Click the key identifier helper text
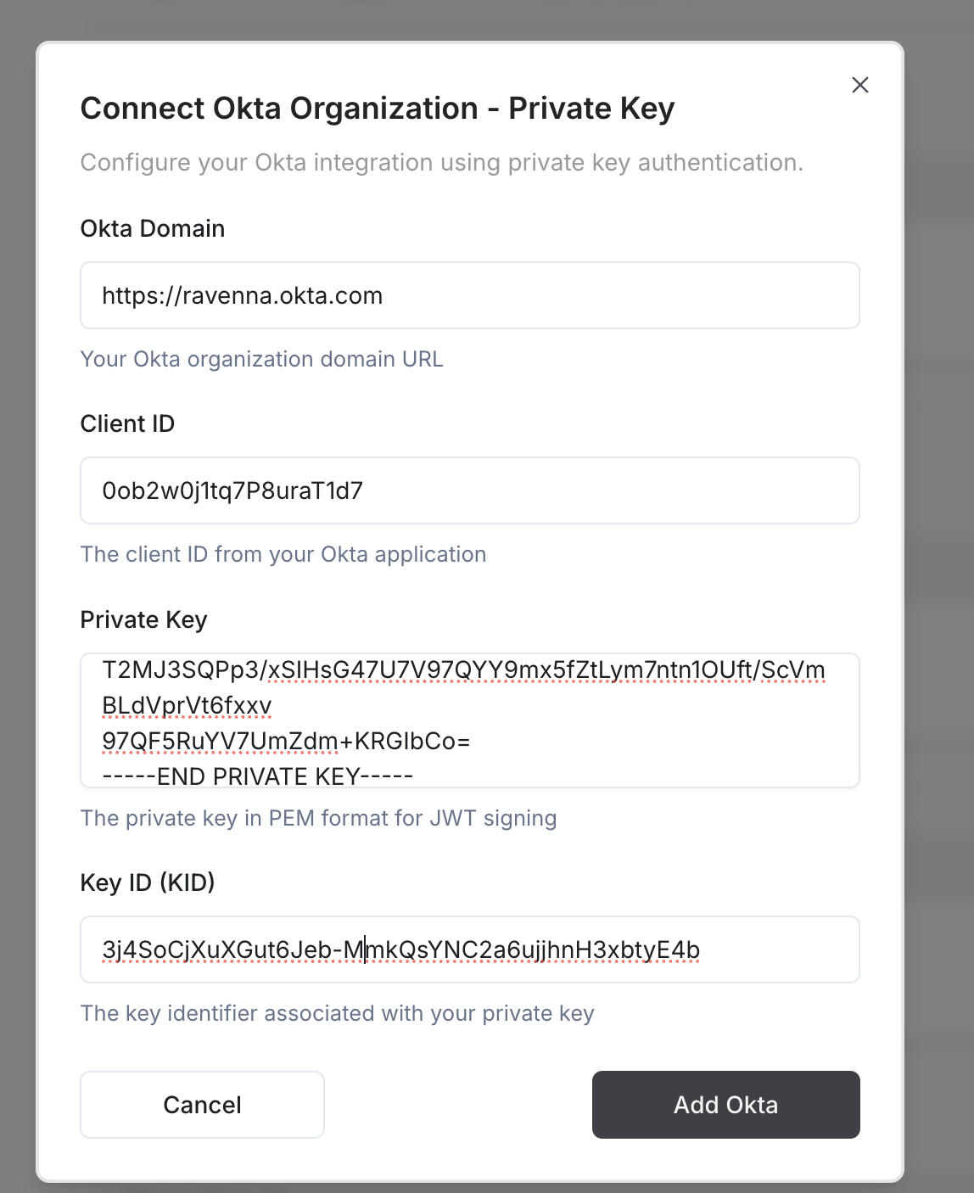Screen dimensions: 974x1193 [337, 1013]
